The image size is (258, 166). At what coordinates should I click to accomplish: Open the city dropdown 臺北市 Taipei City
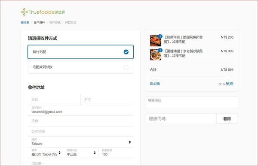tap(46, 153)
